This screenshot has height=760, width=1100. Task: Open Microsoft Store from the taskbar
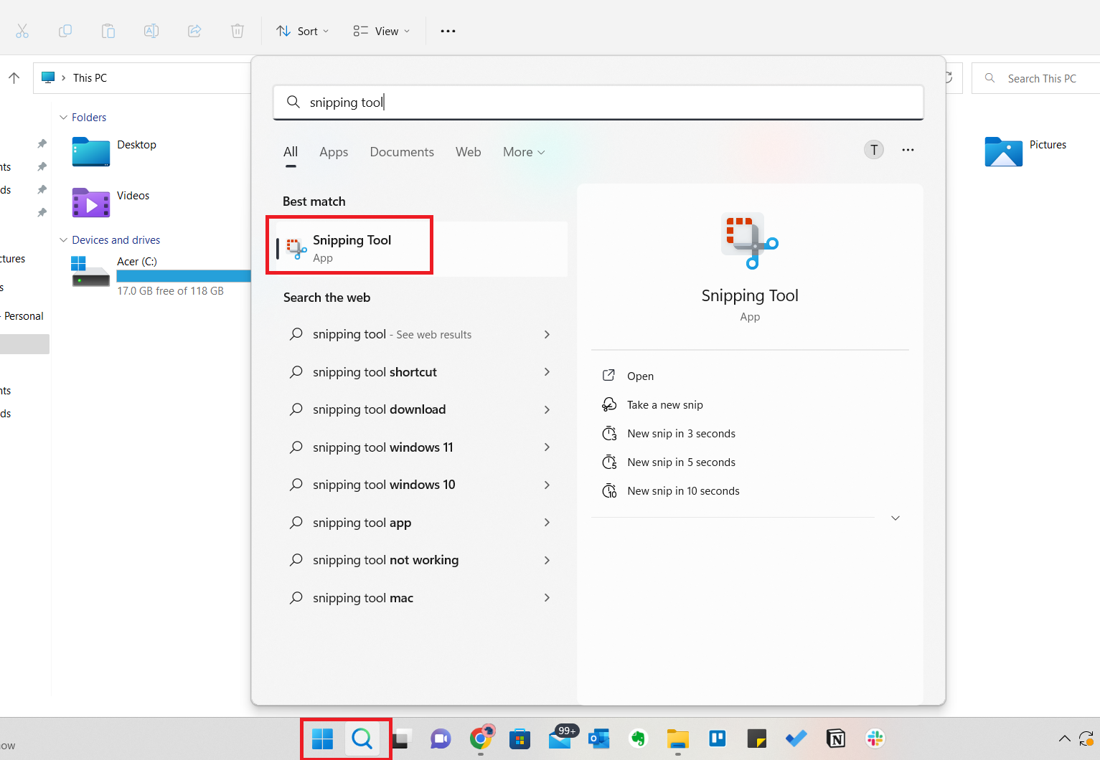pyautogui.click(x=520, y=738)
